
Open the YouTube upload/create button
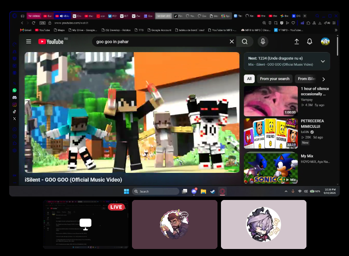tap(296, 42)
